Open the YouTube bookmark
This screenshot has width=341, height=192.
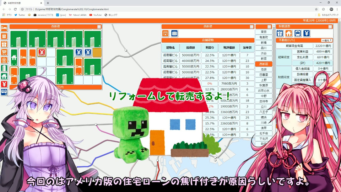(x=96, y=15)
